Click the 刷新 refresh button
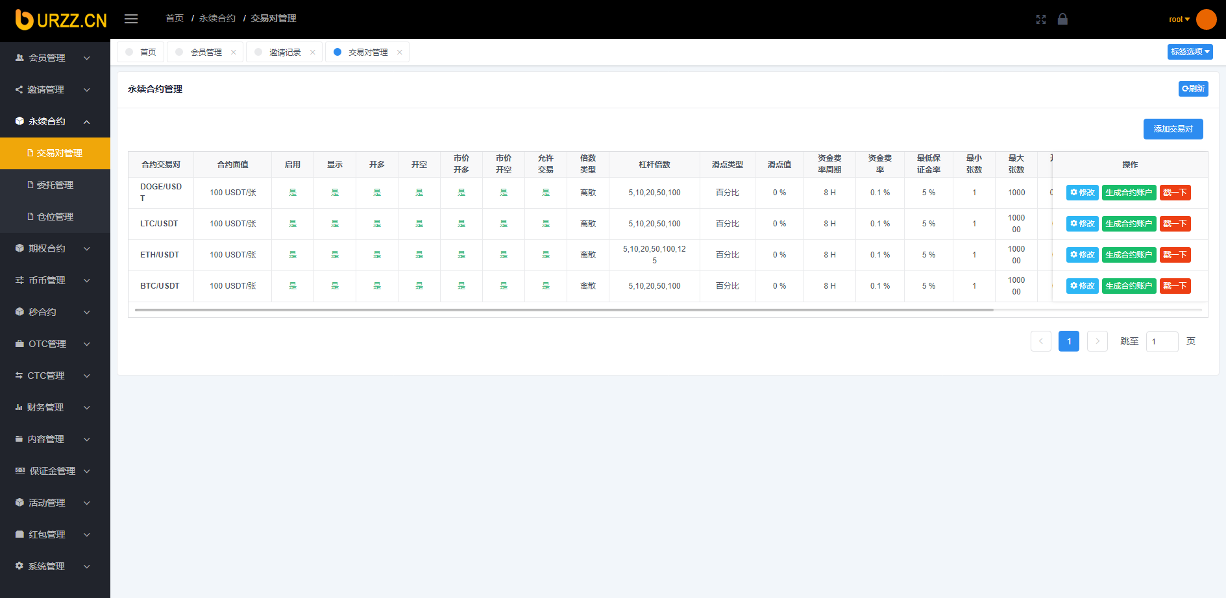This screenshot has width=1226, height=598. pyautogui.click(x=1193, y=89)
